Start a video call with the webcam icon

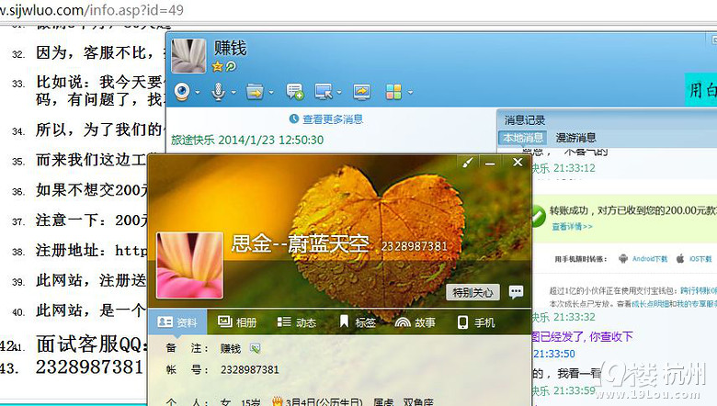tap(182, 92)
